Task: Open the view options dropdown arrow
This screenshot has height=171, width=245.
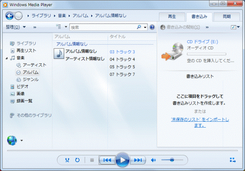Action: tap(66, 27)
